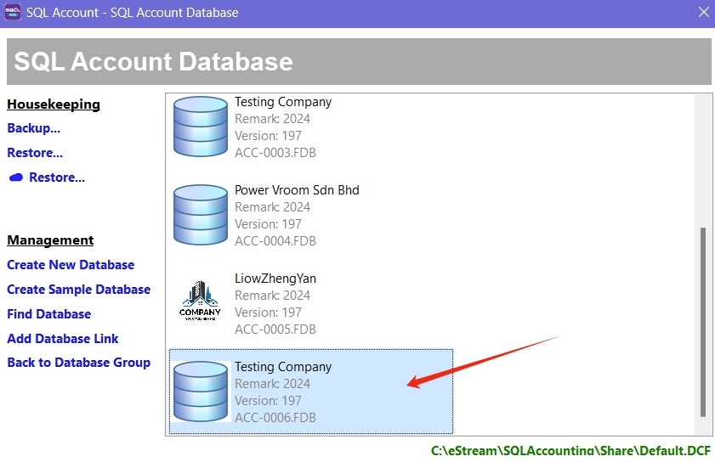
Task: Select Create Sample Database
Action: coord(78,290)
